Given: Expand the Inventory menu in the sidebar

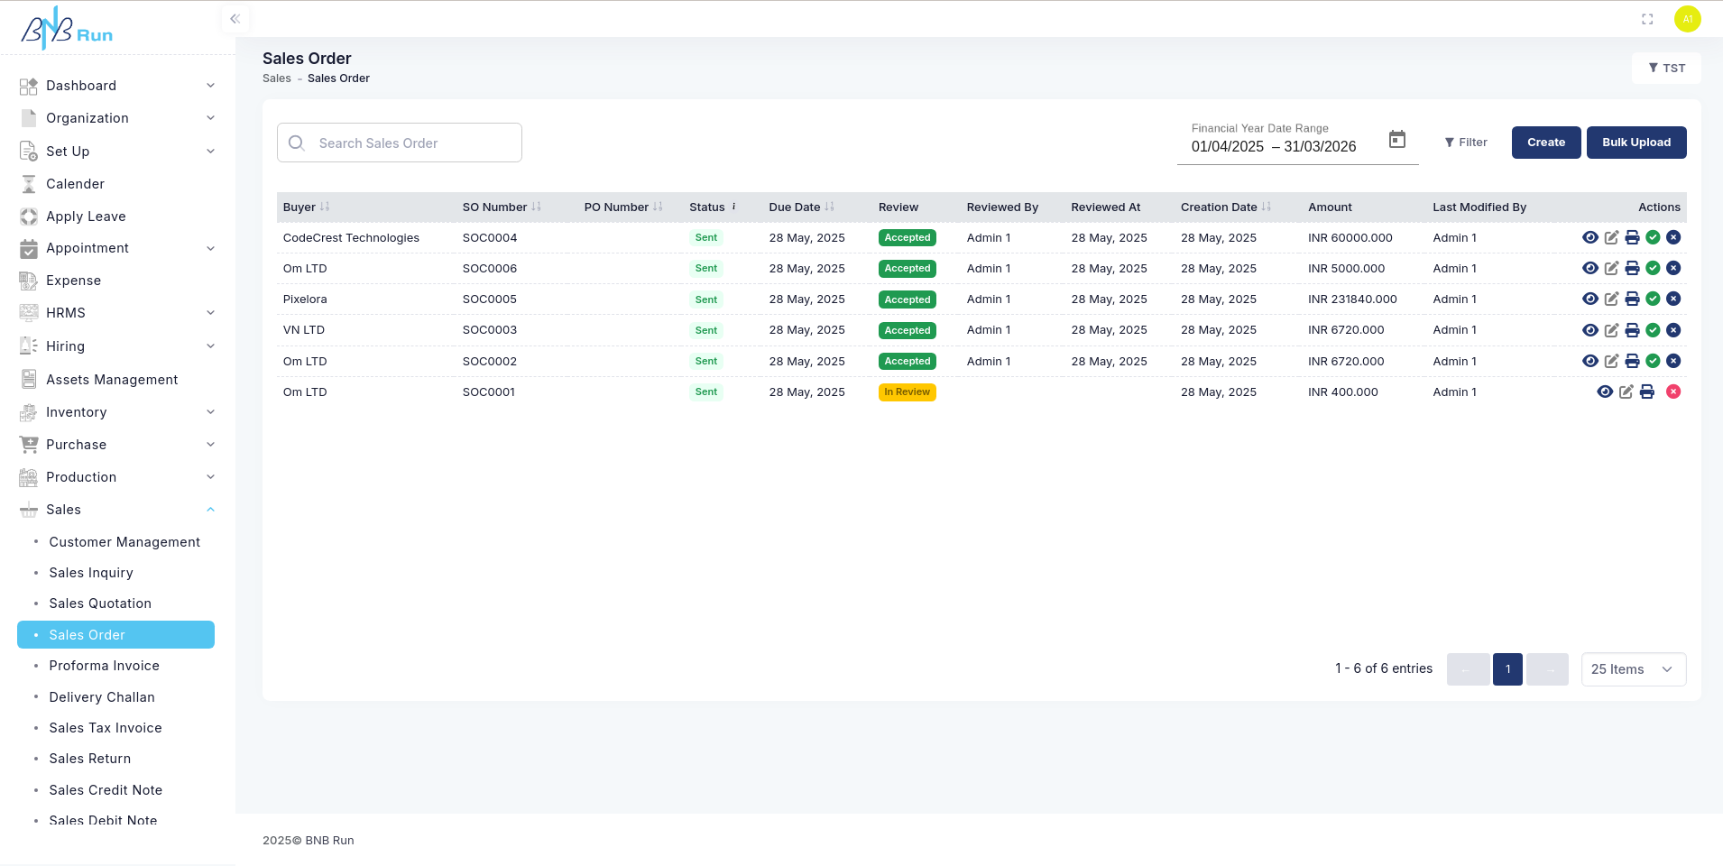Looking at the screenshot, I should point(210,411).
